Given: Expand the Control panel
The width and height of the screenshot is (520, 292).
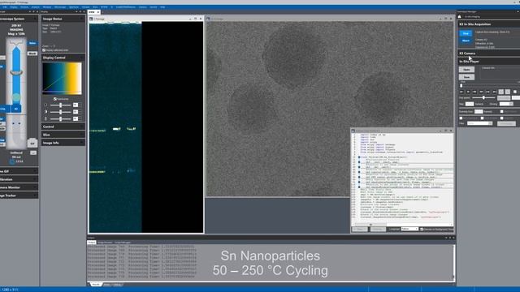Looking at the screenshot, I should [63, 127].
